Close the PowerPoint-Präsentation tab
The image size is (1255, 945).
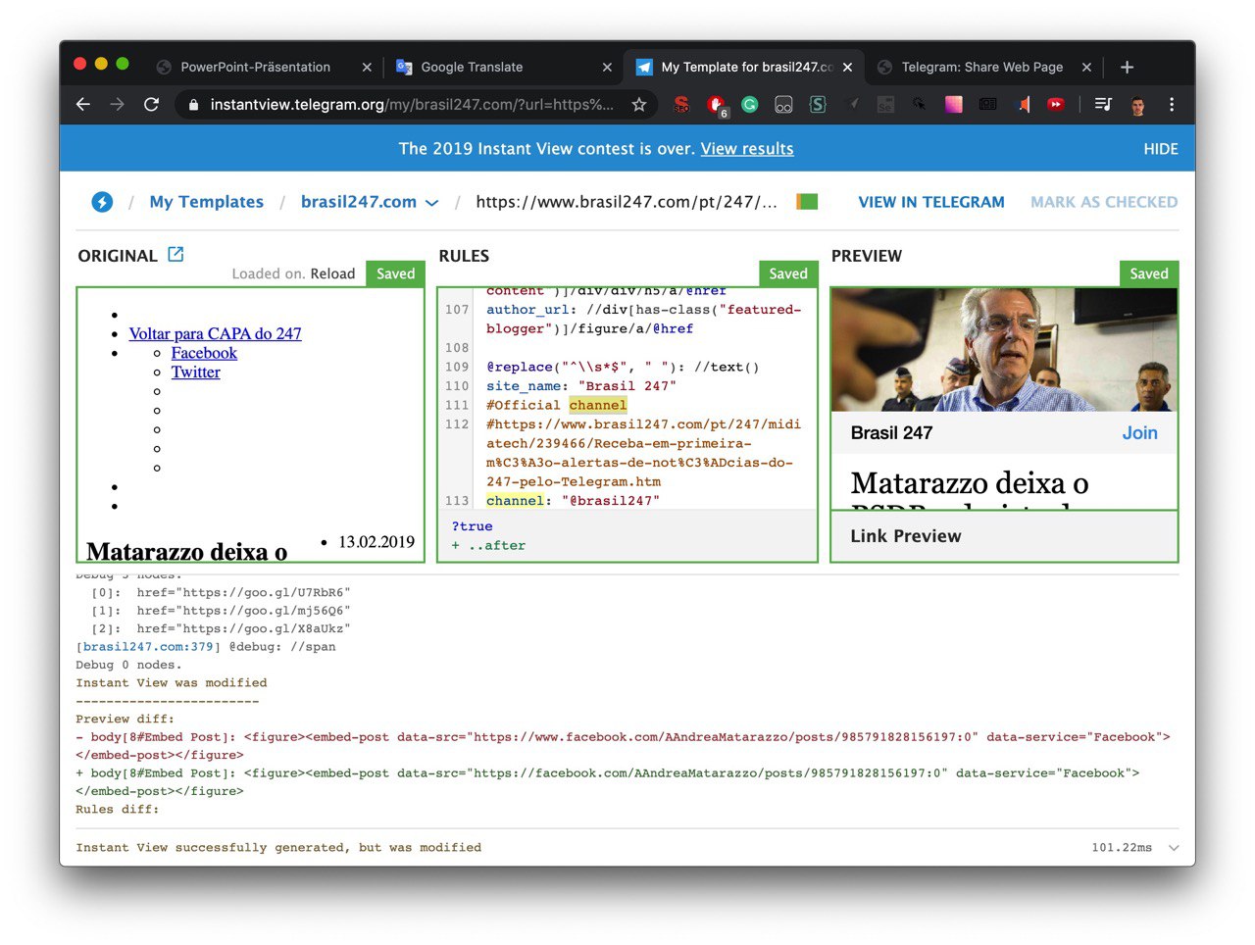click(x=367, y=67)
